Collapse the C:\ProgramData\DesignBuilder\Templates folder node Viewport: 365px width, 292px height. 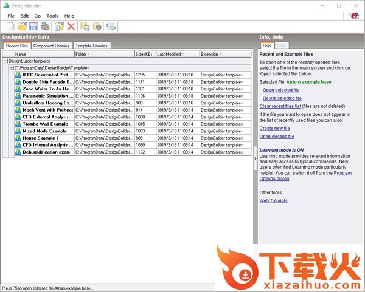coord(12,68)
